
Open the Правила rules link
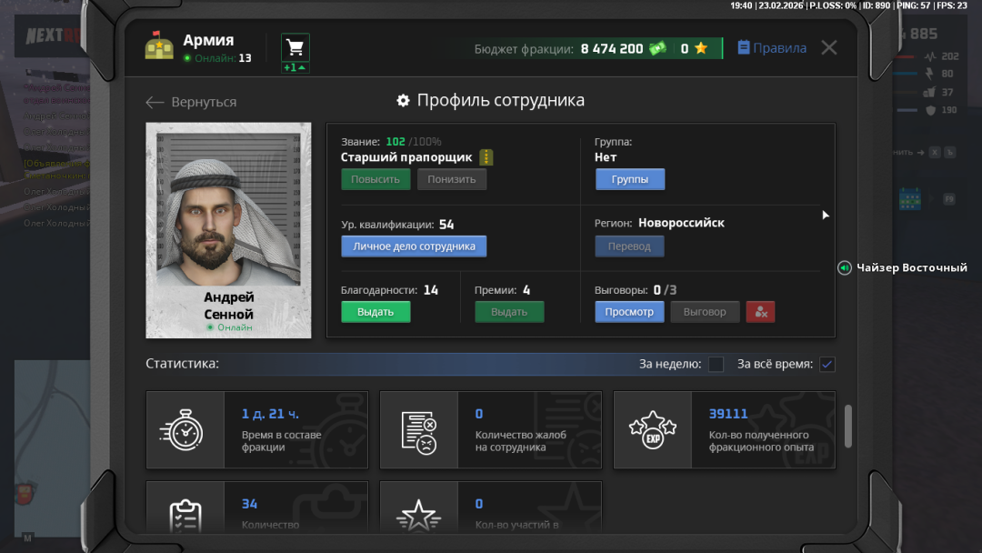point(772,48)
